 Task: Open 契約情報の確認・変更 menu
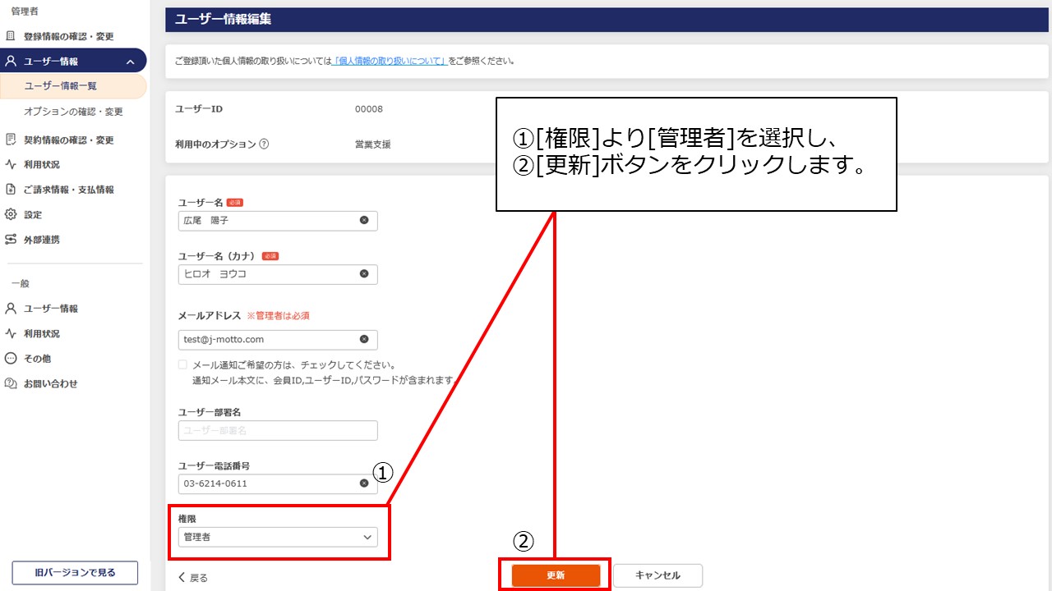point(69,140)
